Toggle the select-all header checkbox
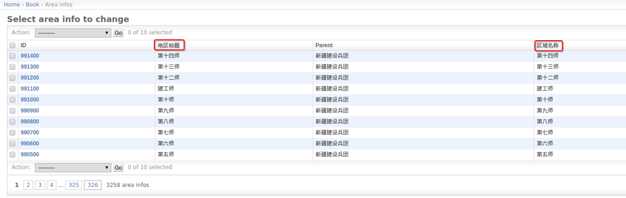 (13, 45)
